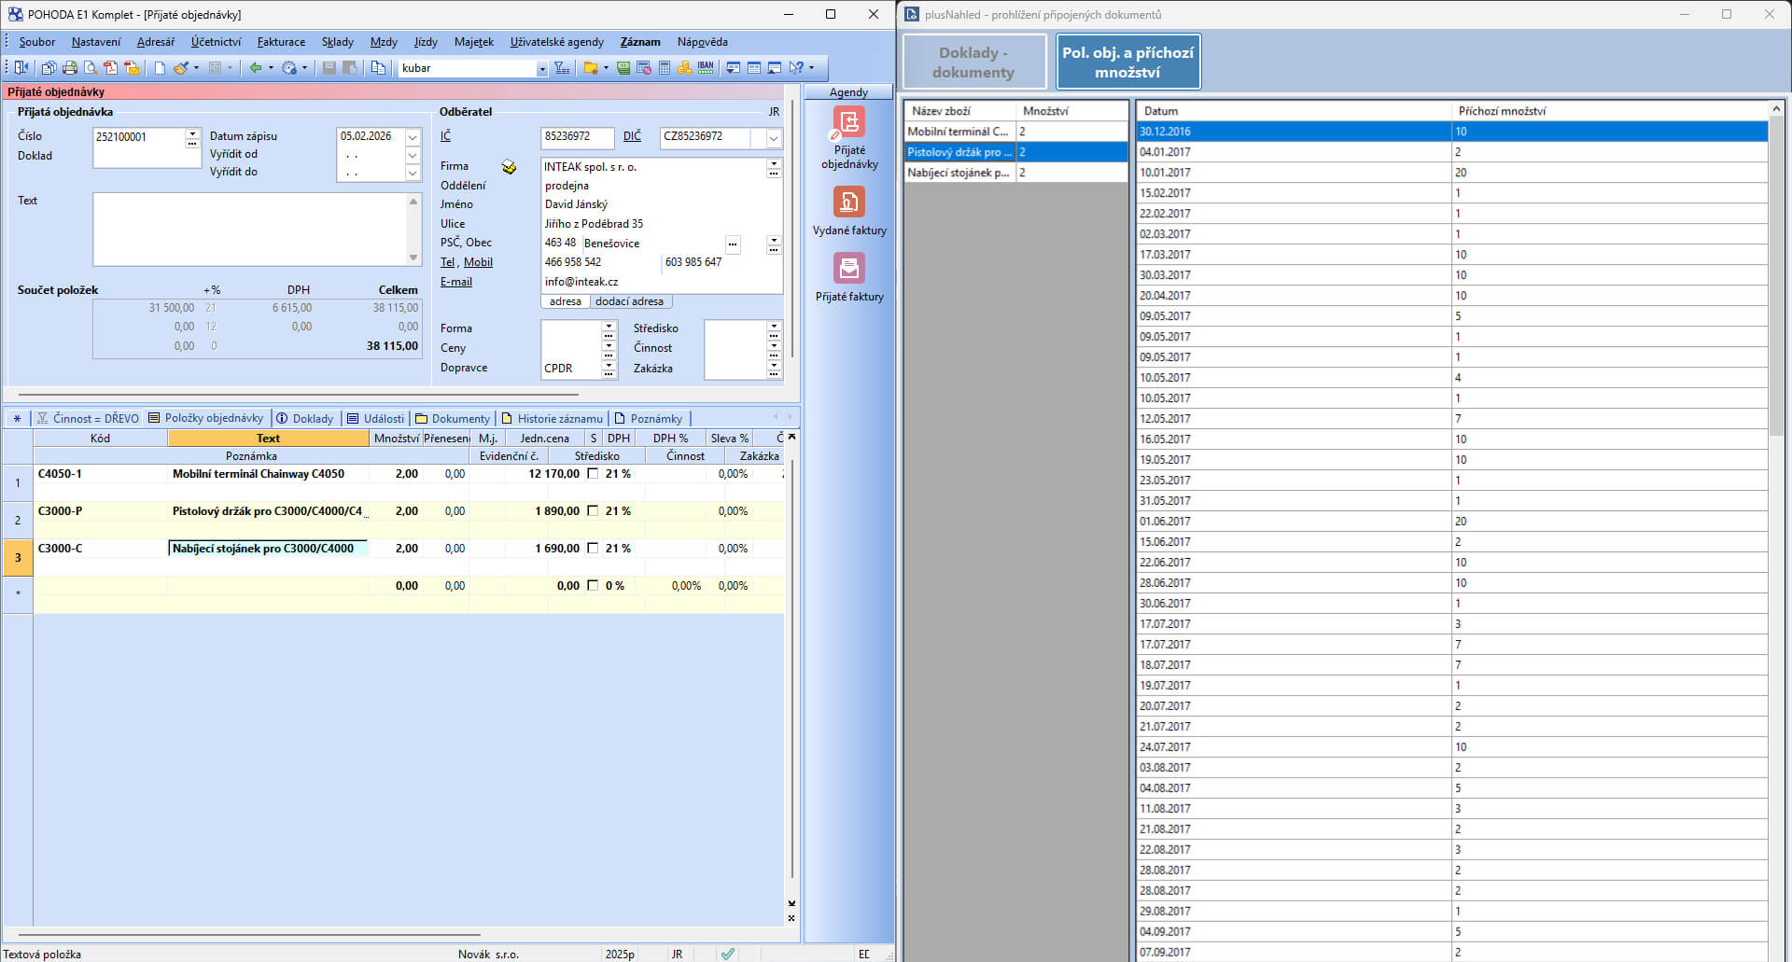Toggle the S checkbox for Pistolový držák row

pos(593,511)
